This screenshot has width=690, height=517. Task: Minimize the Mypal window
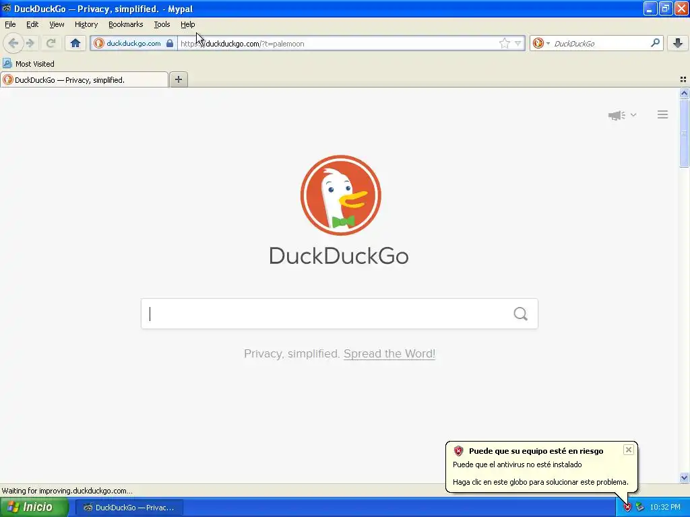(x=650, y=8)
